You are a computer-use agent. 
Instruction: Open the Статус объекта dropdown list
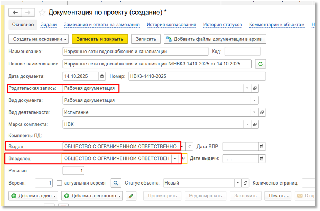[x=238, y=183]
